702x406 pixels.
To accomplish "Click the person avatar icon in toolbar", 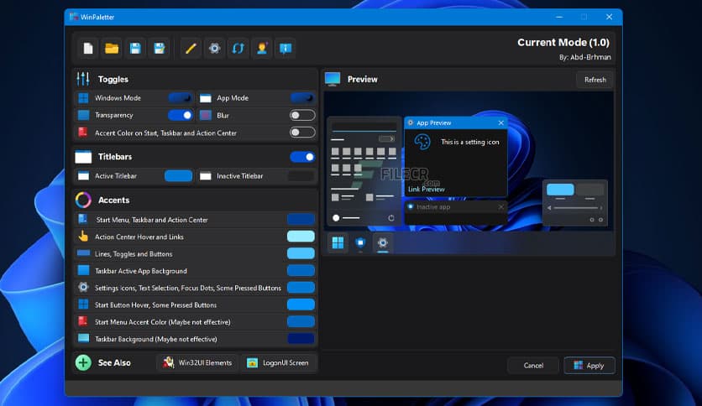I will click(262, 49).
